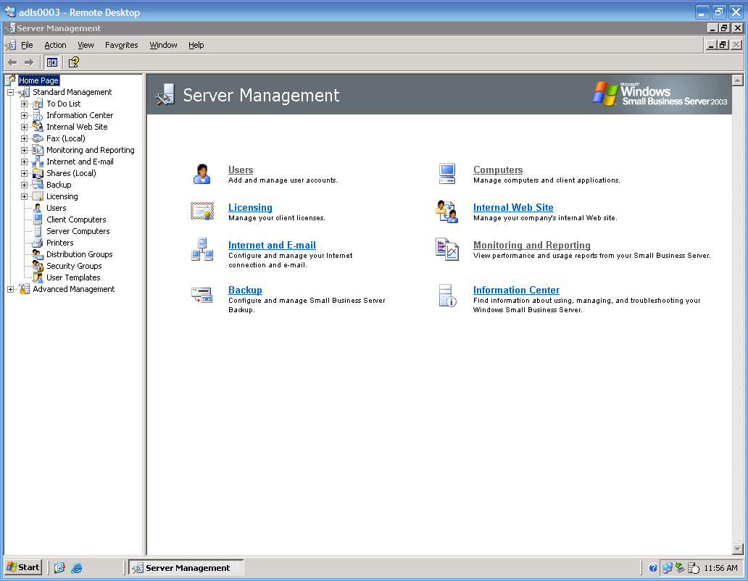Screen dimensions: 748x581
Task: Click the Users icon in main pane
Action: (201, 174)
